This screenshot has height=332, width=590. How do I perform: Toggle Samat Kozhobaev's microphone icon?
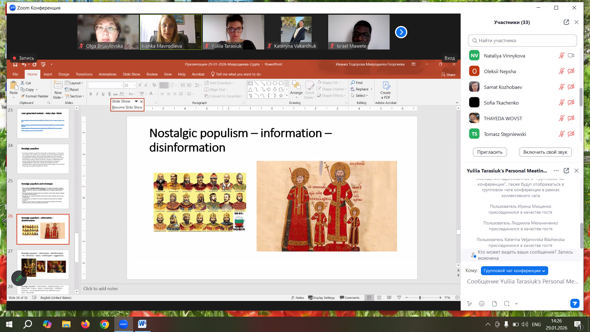[561, 87]
